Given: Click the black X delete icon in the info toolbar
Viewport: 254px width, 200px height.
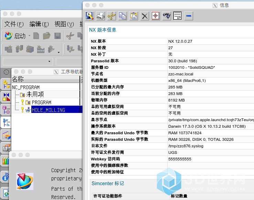Looking at the screenshot, I should (x=145, y=16).
